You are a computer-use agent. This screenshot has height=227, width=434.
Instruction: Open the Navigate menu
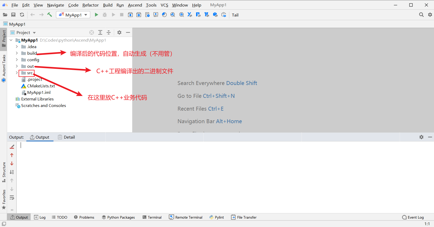point(55,5)
